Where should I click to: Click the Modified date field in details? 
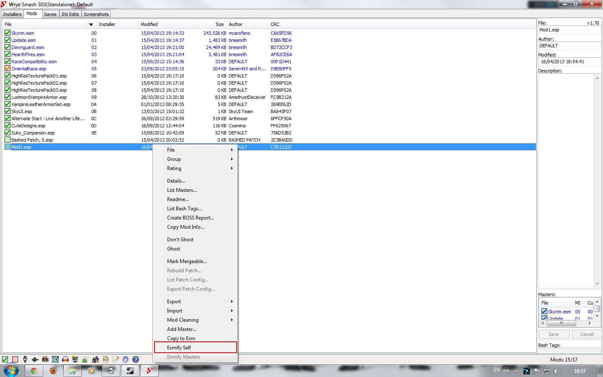(x=569, y=62)
